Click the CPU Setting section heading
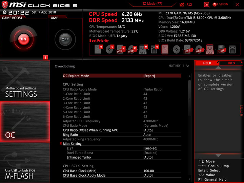The height and width of the screenshot is (183, 244). pyautogui.click(x=73, y=84)
